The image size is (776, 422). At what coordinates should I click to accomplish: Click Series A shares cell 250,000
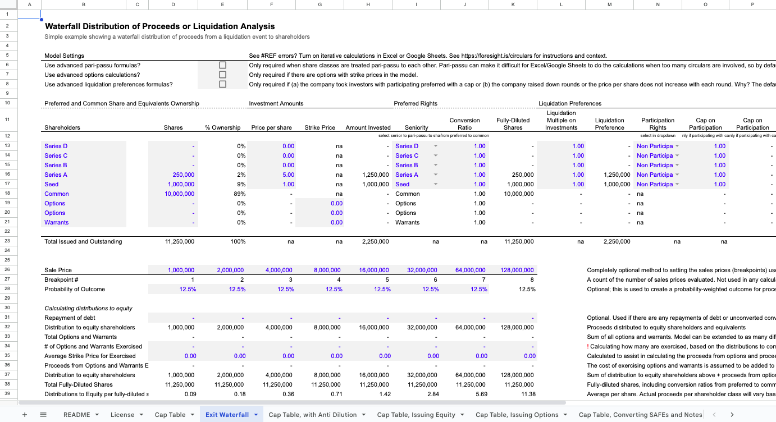coord(173,175)
